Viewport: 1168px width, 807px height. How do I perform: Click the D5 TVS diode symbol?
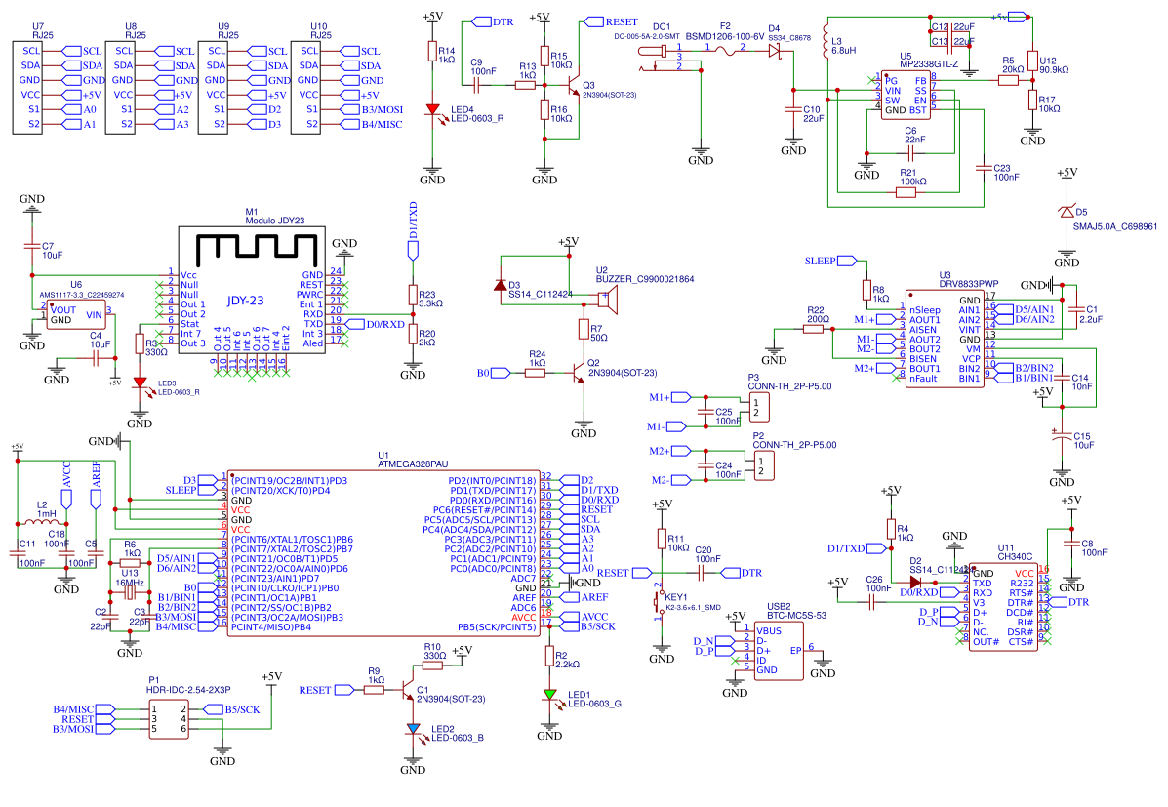point(1067,212)
